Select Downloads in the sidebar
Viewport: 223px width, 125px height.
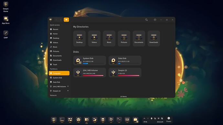coord(59,60)
